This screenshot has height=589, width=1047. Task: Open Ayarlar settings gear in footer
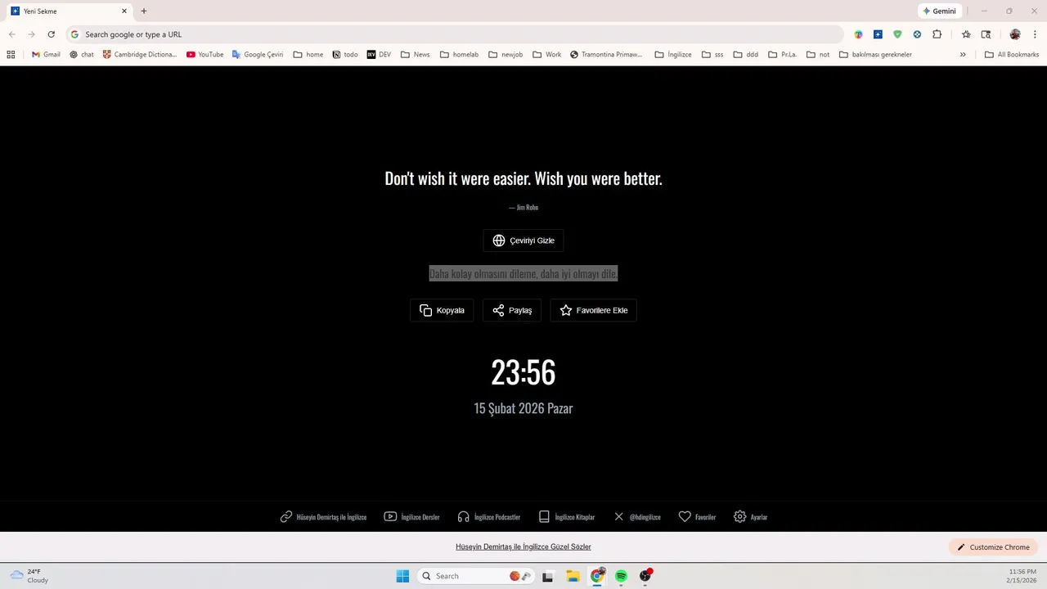point(750,517)
